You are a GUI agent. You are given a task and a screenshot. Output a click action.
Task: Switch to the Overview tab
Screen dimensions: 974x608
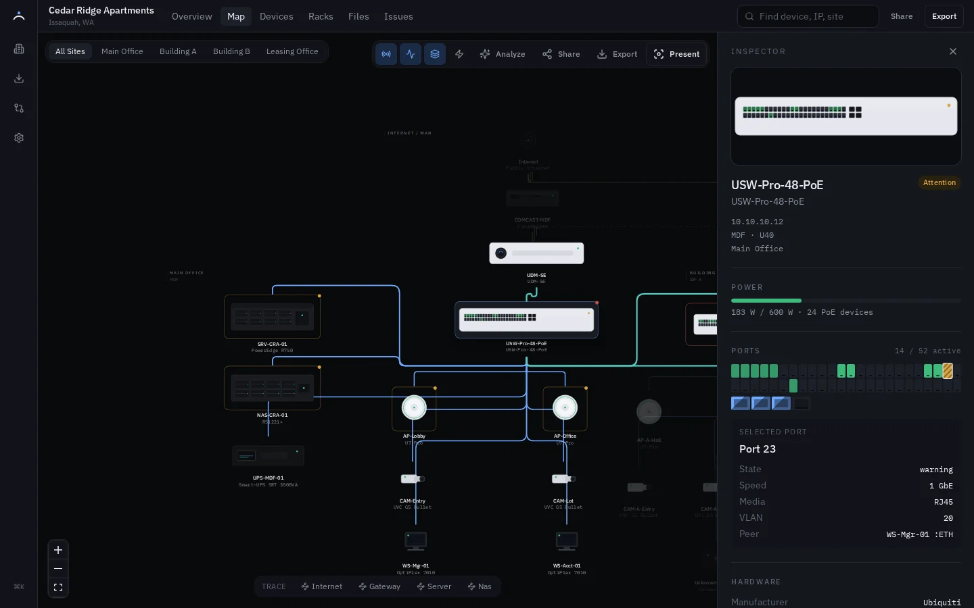point(191,16)
